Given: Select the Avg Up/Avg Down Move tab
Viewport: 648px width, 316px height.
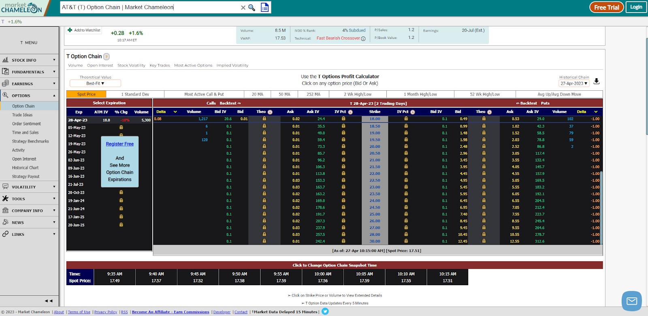Looking at the screenshot, I should 559,94.
